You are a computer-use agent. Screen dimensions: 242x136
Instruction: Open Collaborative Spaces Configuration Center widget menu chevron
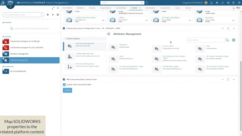pyautogui.click(x=234, y=28)
